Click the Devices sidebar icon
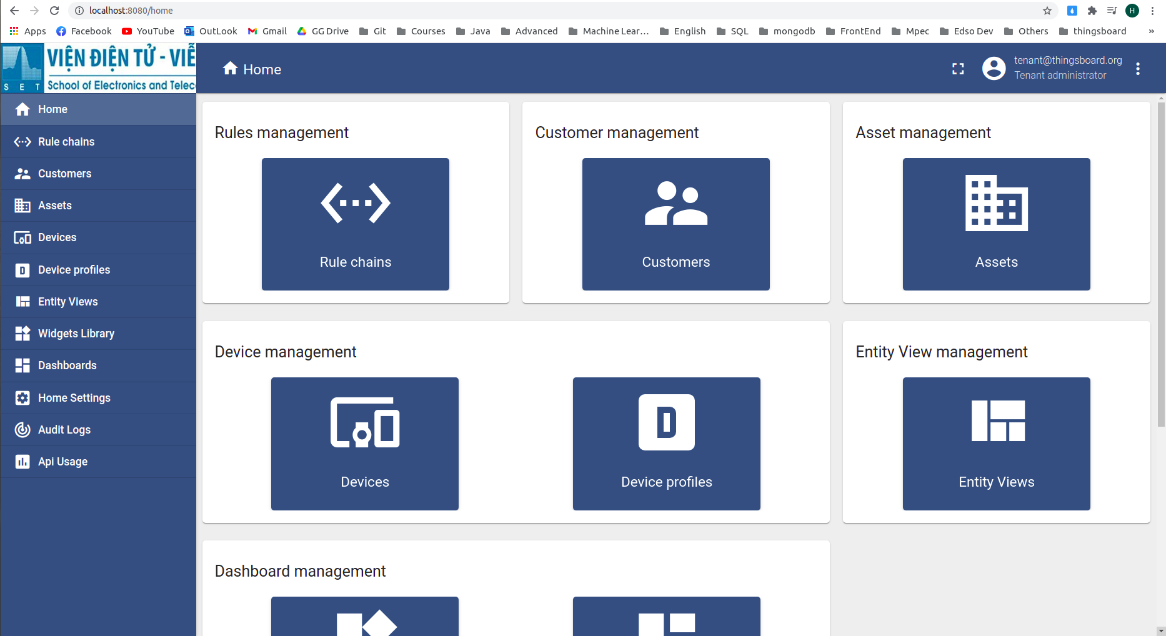 click(22, 237)
